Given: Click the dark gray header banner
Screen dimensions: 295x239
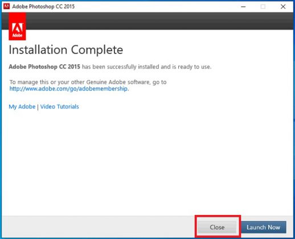Looking at the screenshot, I should click(x=159, y=21).
